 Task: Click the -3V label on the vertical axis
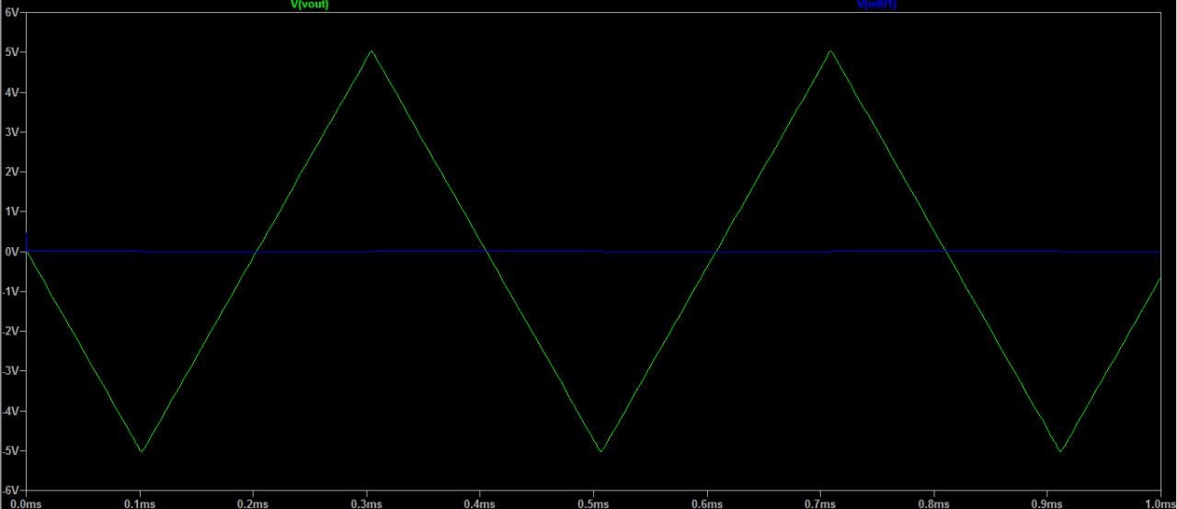click(x=10, y=370)
